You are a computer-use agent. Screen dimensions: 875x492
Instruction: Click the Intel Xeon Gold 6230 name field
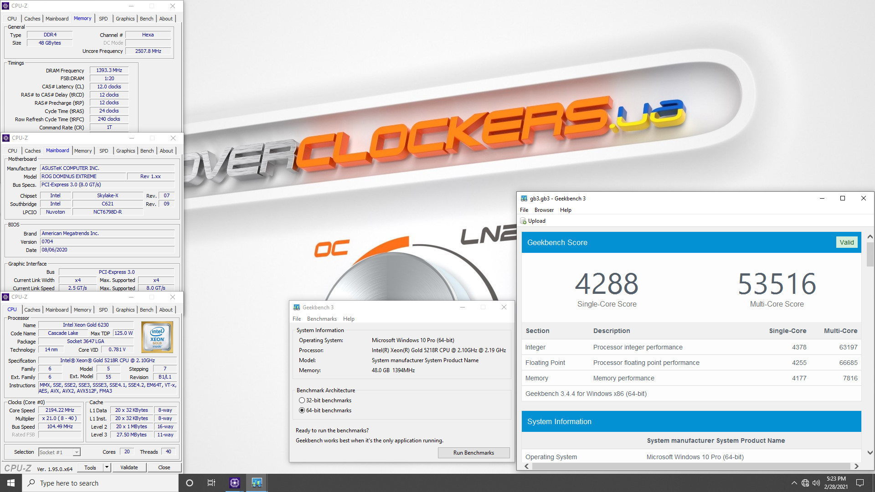pyautogui.click(x=86, y=325)
